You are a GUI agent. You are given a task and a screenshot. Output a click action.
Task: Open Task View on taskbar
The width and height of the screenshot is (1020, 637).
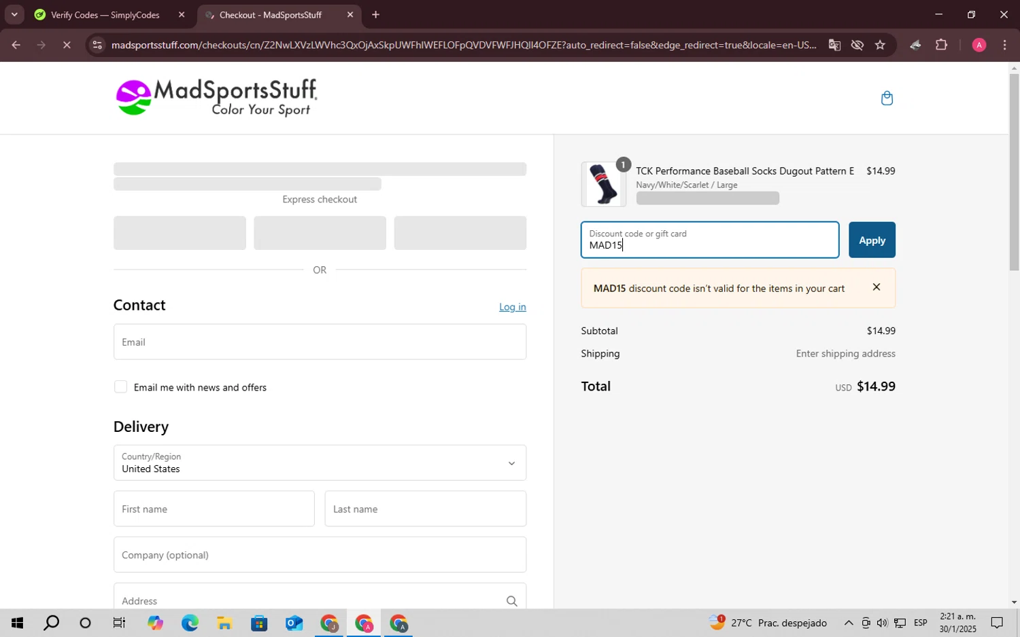(119, 623)
